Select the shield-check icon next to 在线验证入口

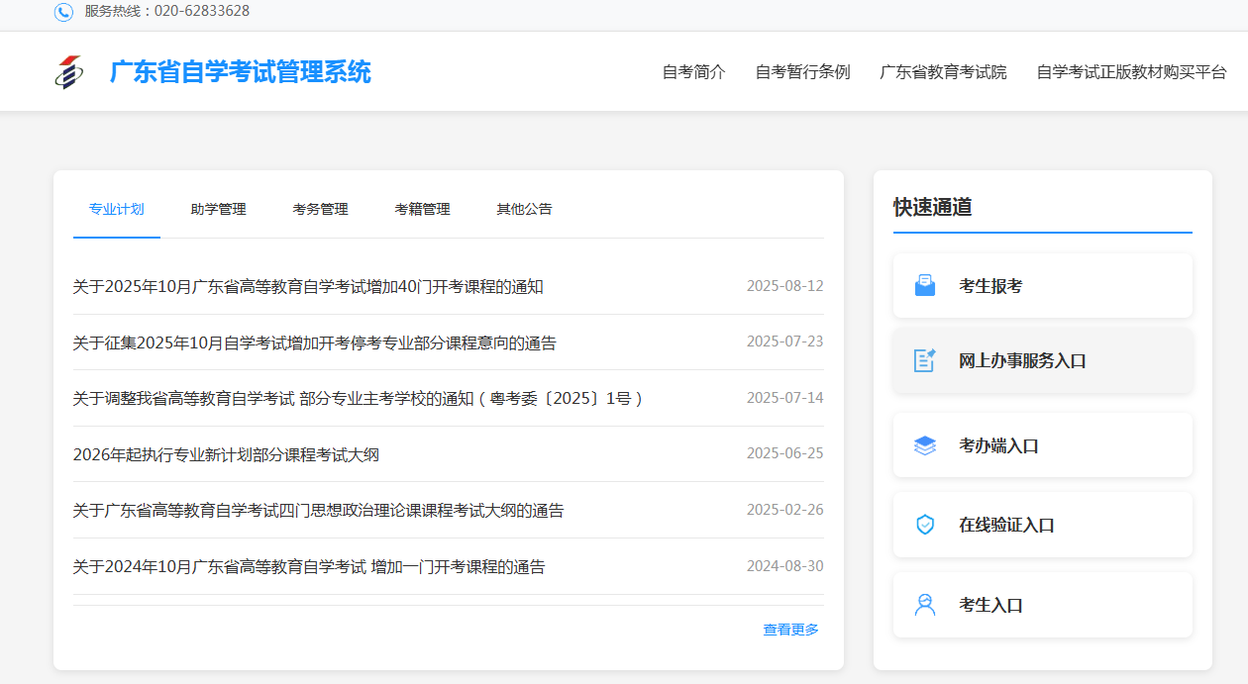tap(925, 525)
